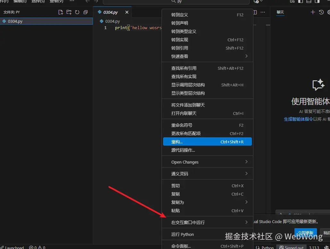
Task: Expand the 通义灵码 submenu
Action: 207,174
